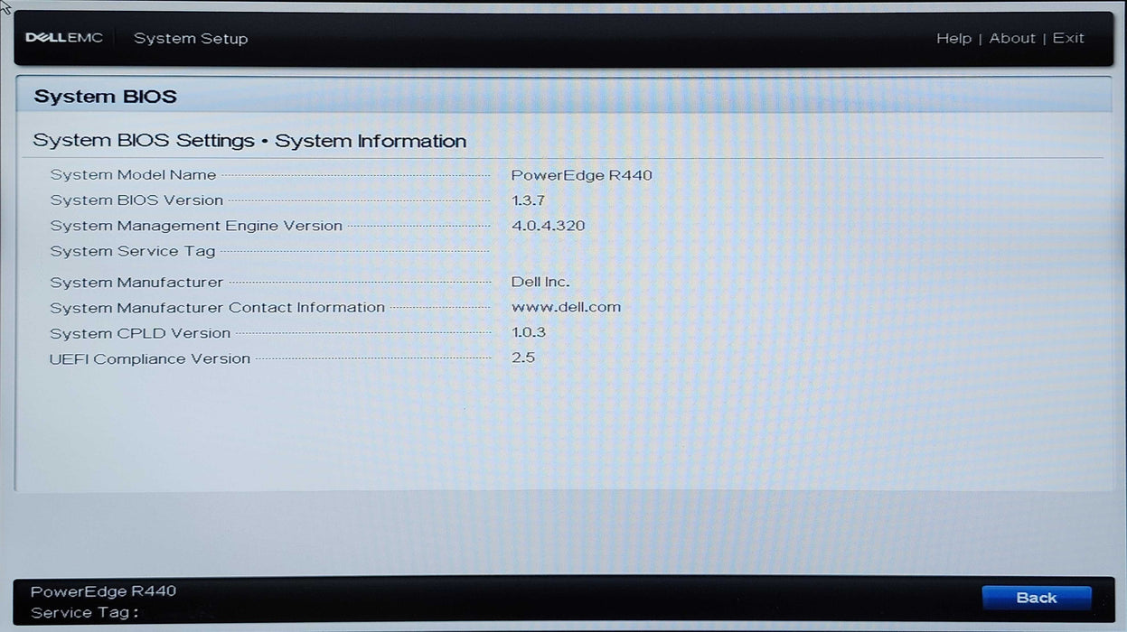Image resolution: width=1127 pixels, height=632 pixels.
Task: Click the Service Tag footer label
Action: tap(84, 613)
